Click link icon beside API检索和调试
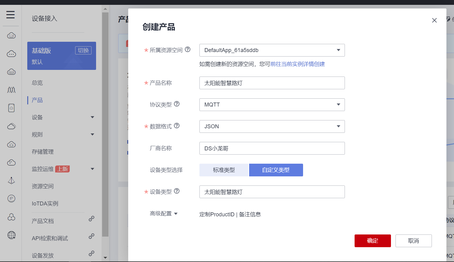This screenshot has width=454, height=262. [x=91, y=236]
